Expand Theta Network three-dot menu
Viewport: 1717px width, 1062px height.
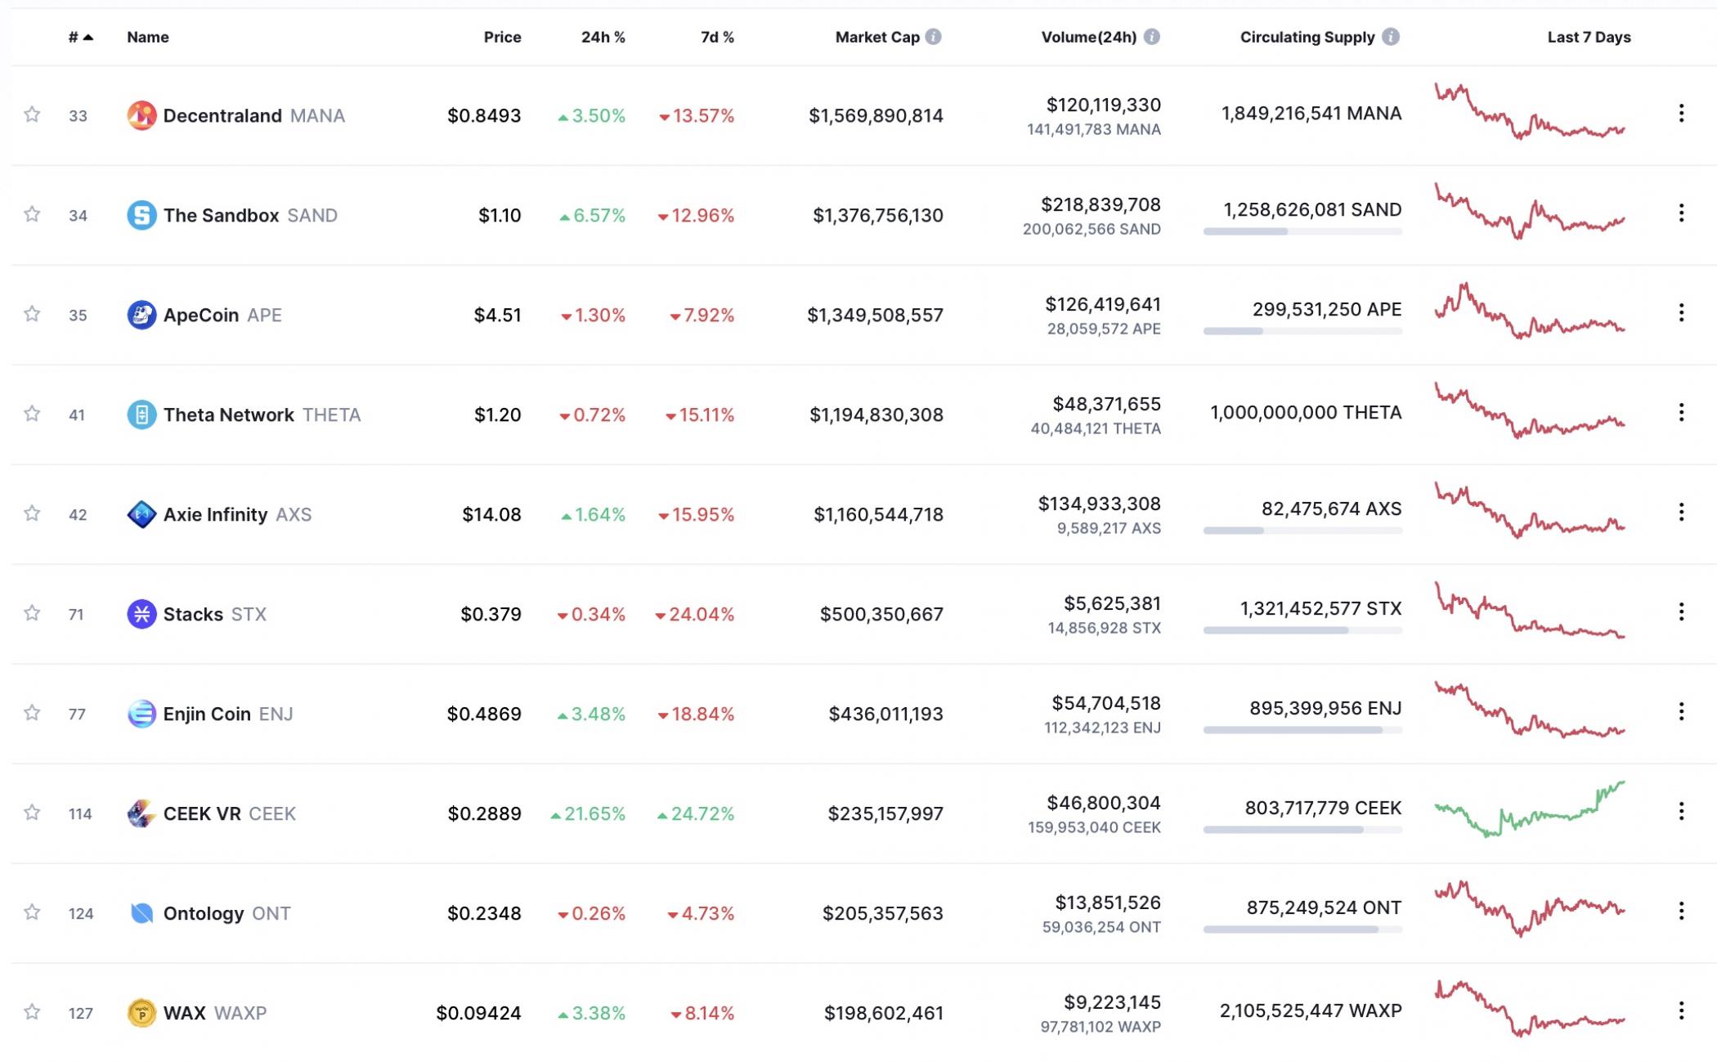tap(1681, 413)
